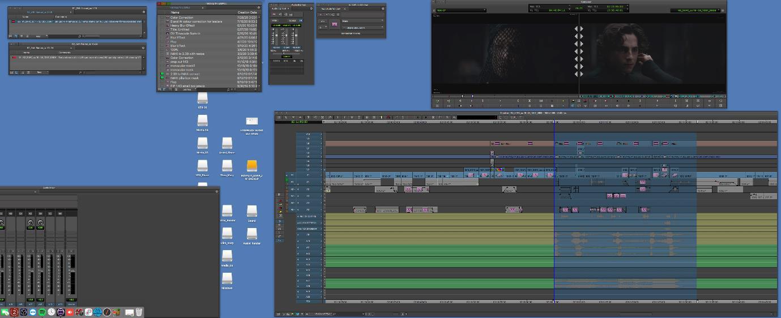Screen dimensions: 781x318
Task: Sort bin by Name column header
Action: coord(176,12)
